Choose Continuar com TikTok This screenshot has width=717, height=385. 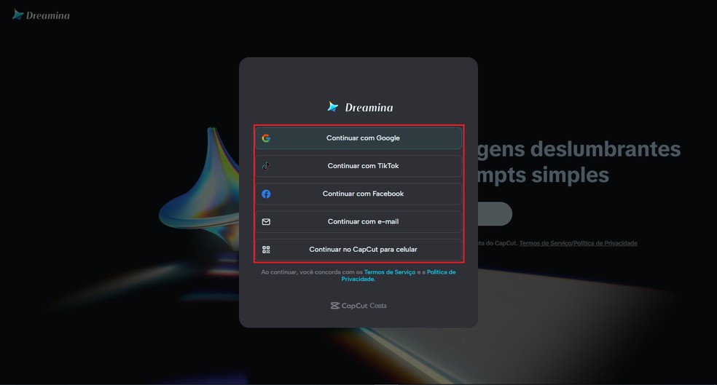(358, 166)
